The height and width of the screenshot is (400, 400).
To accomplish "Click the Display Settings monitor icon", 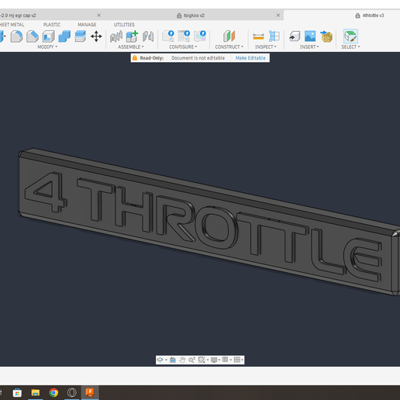I will point(214,360).
